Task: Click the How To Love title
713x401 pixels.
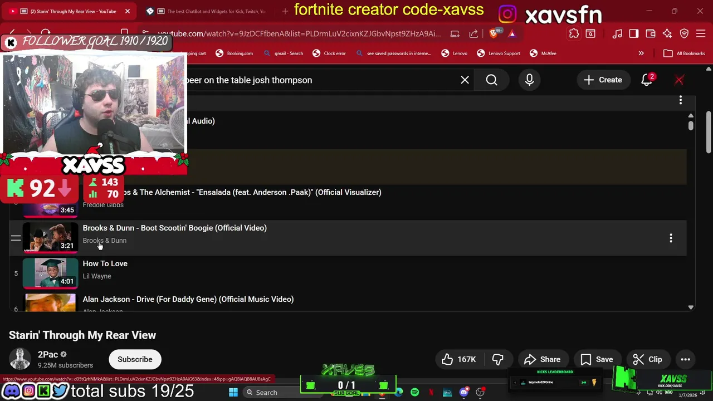Action: tap(105, 263)
